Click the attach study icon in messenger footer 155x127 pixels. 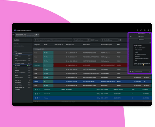pyautogui.click(x=133, y=72)
